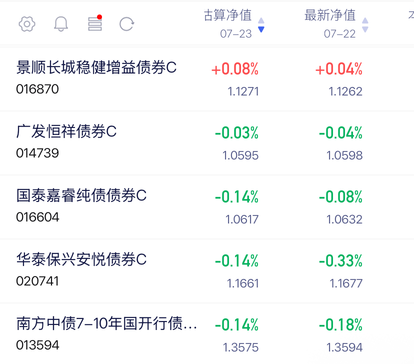Select fund code 013594
The image size is (414, 364).
pyautogui.click(x=37, y=345)
